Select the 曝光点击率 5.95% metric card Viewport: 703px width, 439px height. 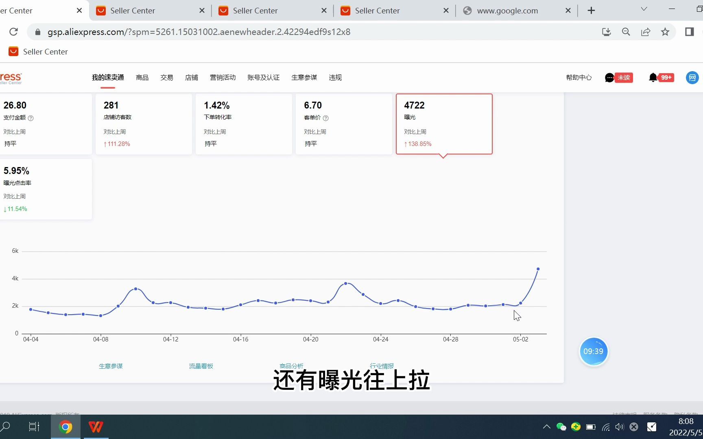[46, 189]
